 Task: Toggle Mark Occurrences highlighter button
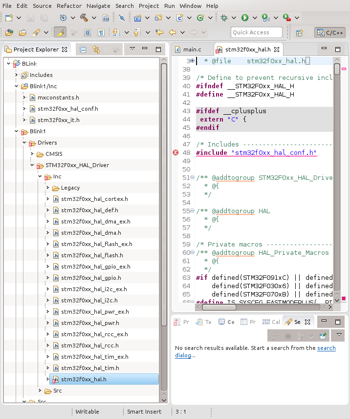click(60, 33)
